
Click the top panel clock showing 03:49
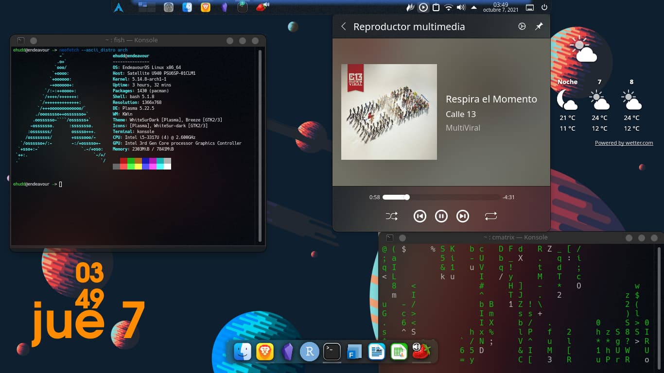click(x=500, y=7)
